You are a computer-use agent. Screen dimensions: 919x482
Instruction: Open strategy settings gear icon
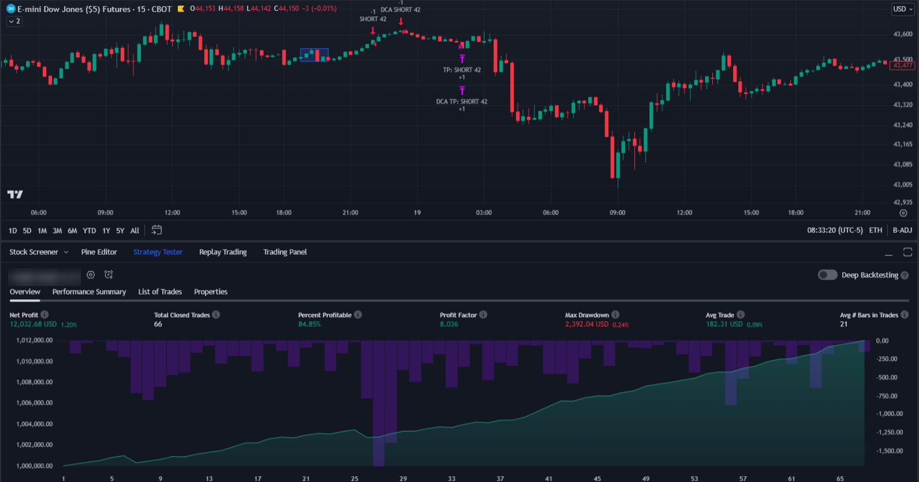point(91,275)
